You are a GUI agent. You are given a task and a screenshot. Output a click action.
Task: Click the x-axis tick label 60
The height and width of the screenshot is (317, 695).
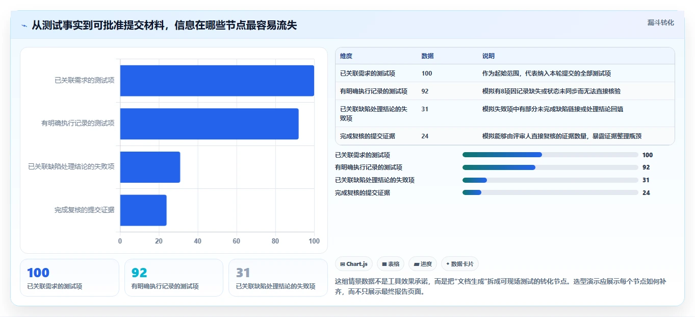237,241
